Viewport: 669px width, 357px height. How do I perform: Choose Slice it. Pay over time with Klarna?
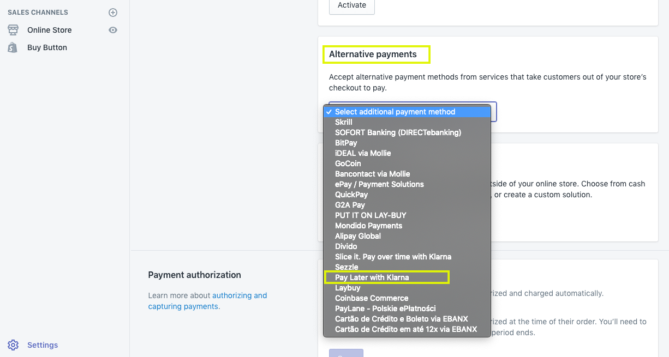(407, 257)
